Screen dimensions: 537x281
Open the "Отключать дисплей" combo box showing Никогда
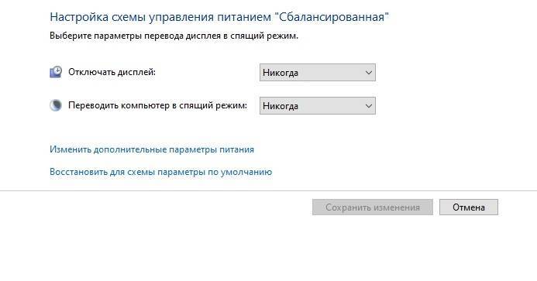coord(318,73)
